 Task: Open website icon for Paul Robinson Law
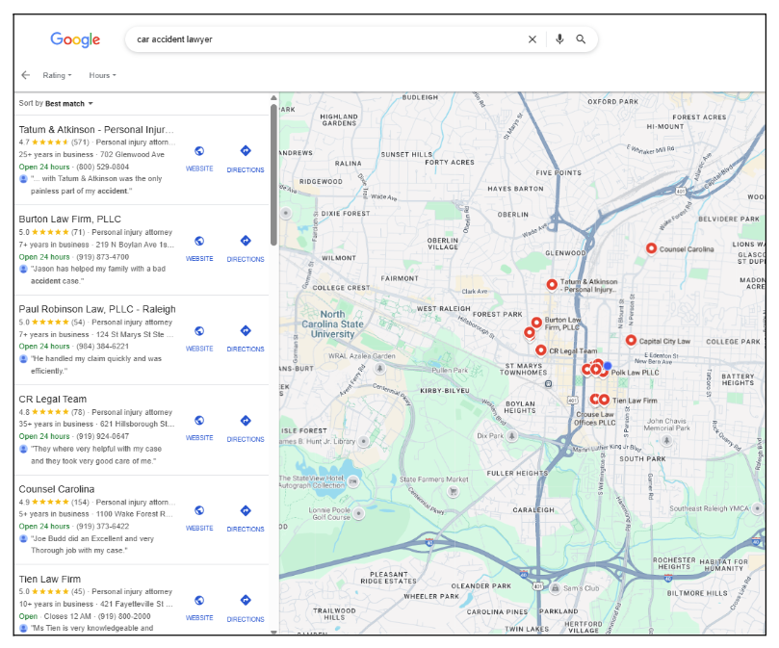click(199, 331)
